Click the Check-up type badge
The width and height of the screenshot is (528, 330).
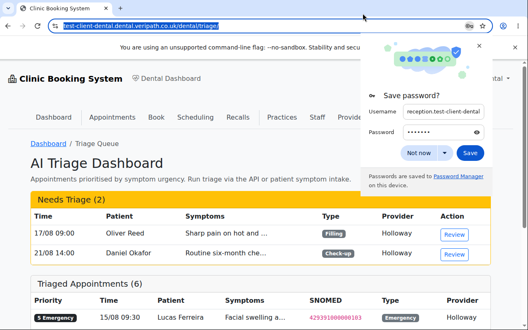coord(338,254)
